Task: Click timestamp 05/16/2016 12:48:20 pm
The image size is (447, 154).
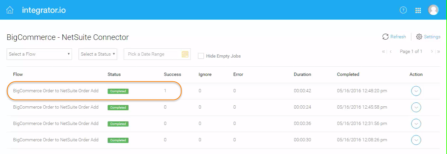Action: [362, 91]
